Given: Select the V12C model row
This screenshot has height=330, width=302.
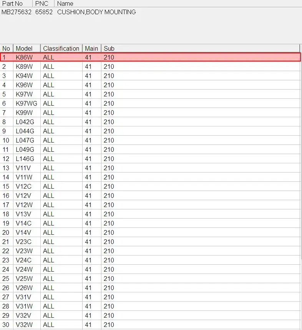Looking at the screenshot, I should click(x=150, y=186).
